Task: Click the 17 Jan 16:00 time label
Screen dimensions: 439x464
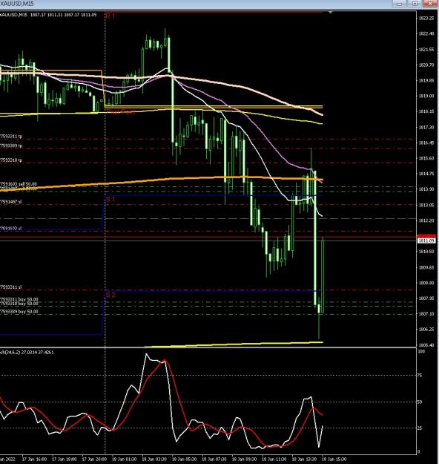Action: click(34, 460)
